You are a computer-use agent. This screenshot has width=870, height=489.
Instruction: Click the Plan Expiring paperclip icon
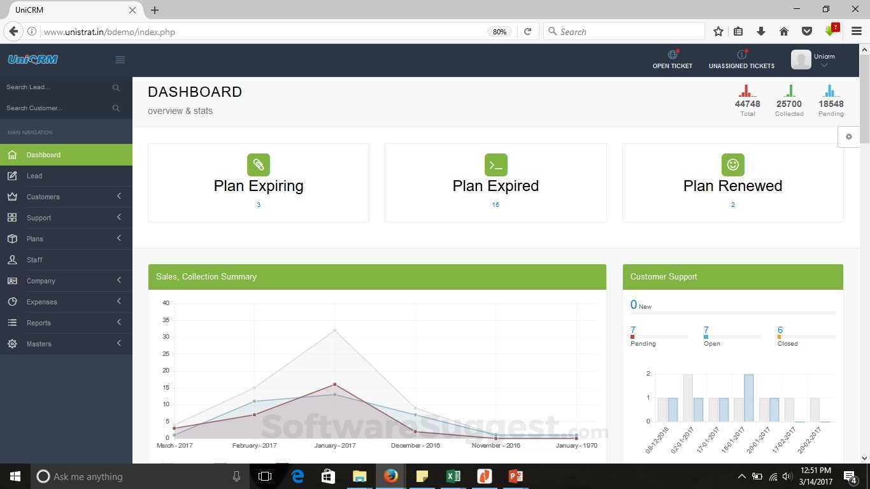(x=258, y=164)
